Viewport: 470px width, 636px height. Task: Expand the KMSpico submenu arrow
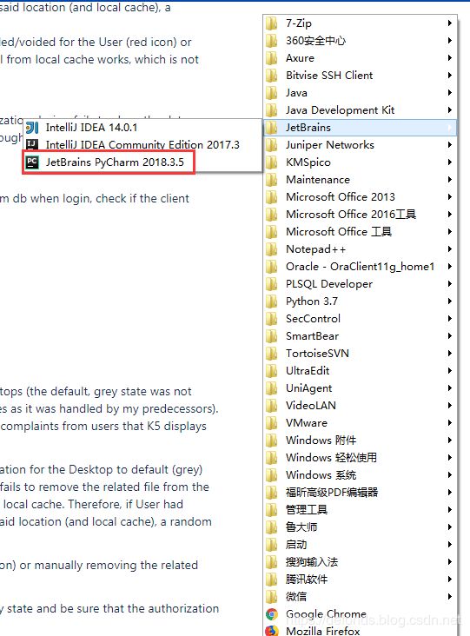click(449, 162)
